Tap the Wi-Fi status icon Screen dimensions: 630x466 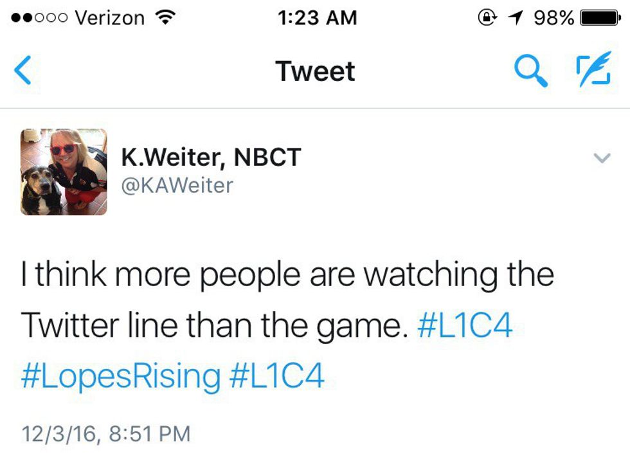click(x=165, y=18)
